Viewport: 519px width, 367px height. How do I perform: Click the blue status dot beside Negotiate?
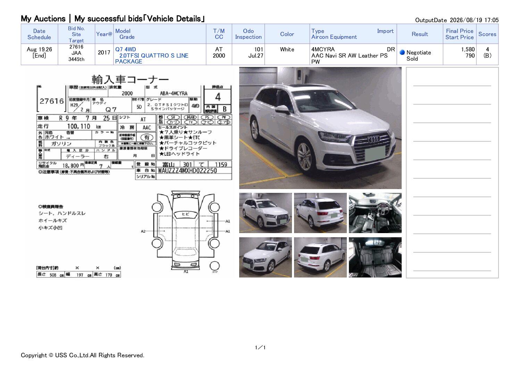coord(402,52)
